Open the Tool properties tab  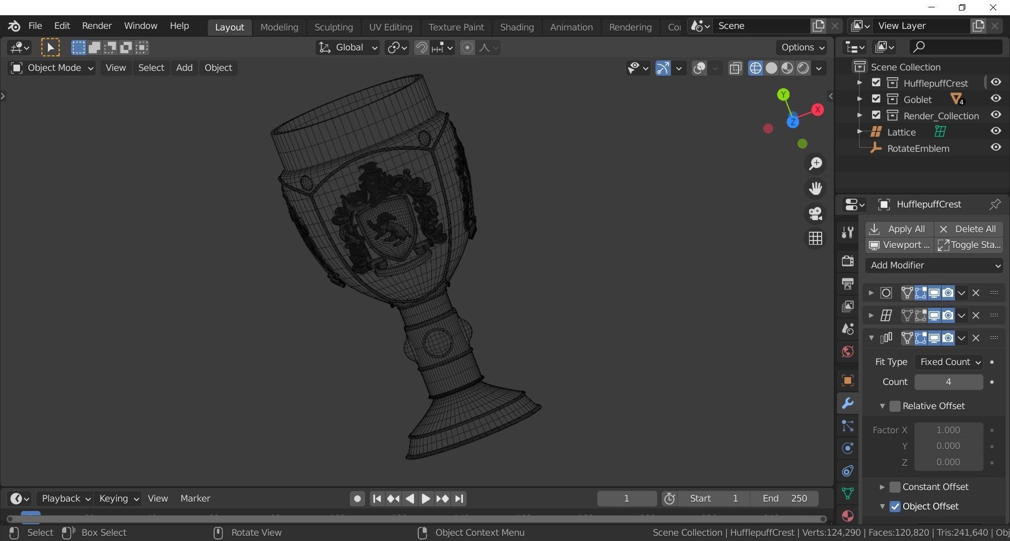click(847, 233)
